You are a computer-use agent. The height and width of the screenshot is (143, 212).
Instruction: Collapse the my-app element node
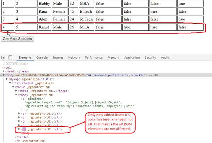point(7,79)
